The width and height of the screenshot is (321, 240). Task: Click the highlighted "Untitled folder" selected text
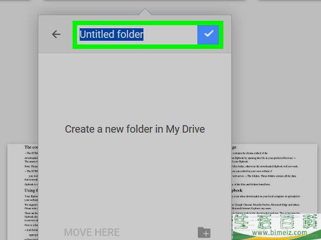tap(111, 34)
